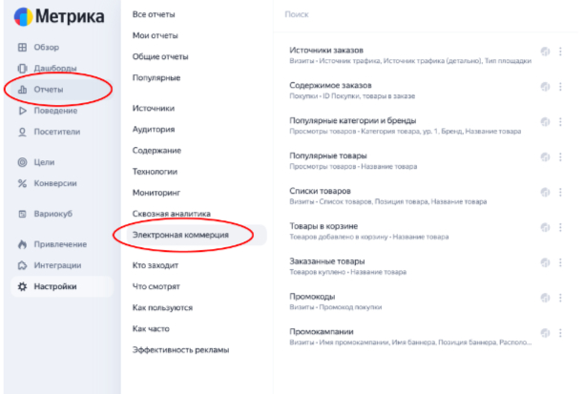This screenshot has width=585, height=394.
Task: Click the Поведение play icon
Action: [x=21, y=111]
